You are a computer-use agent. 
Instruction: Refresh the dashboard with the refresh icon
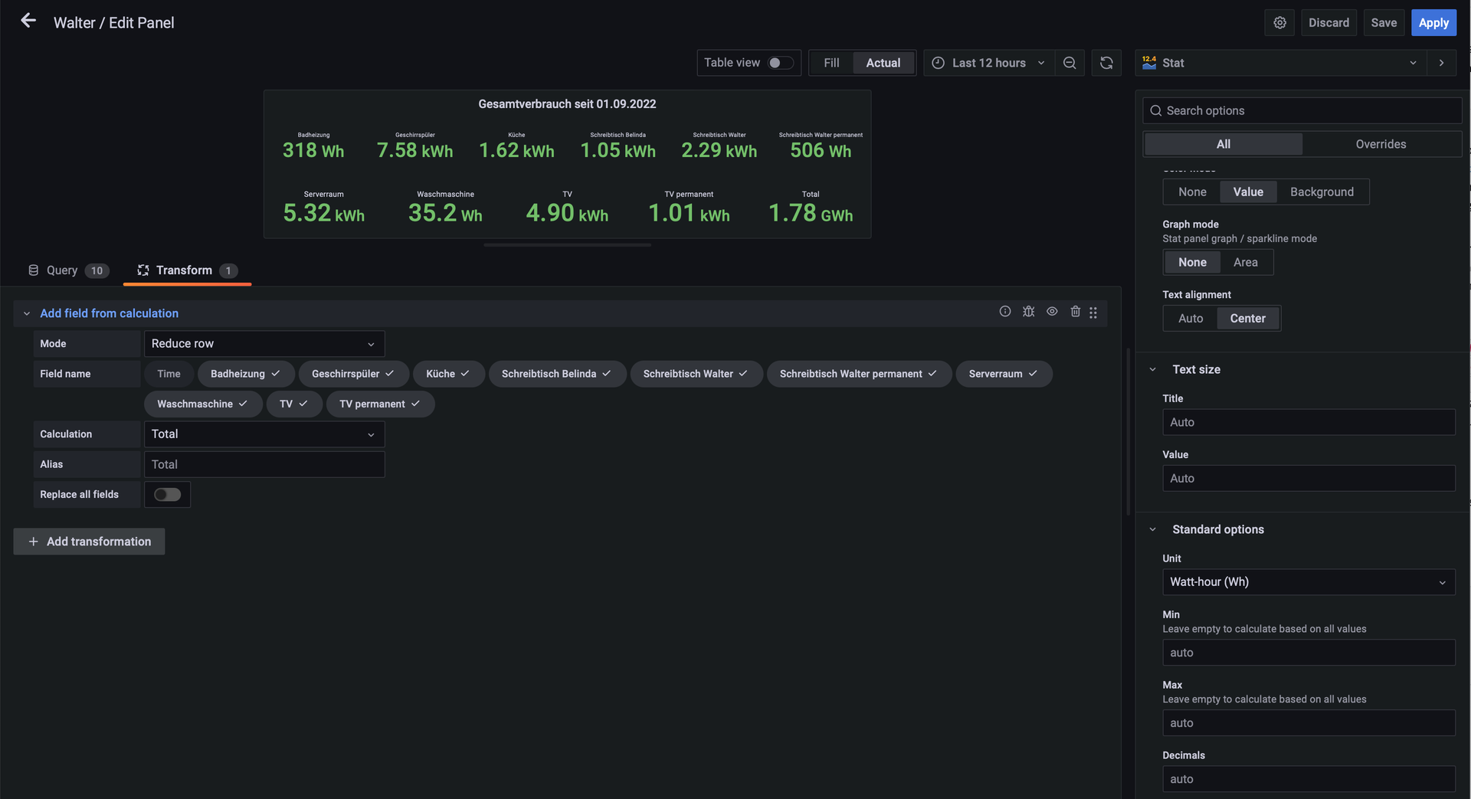[x=1106, y=63]
